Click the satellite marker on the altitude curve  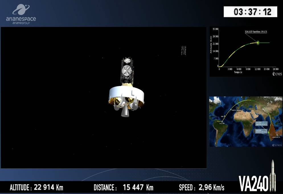(x=258, y=43)
